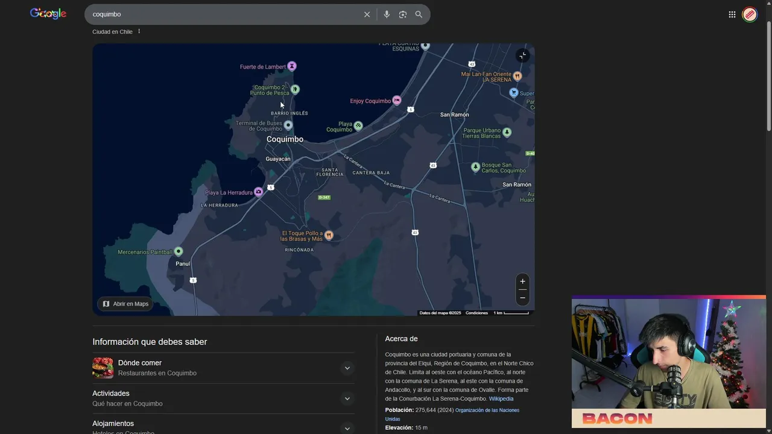Screen dimensions: 772x434
Task: Click the Rinconada map label
Action: point(299,250)
